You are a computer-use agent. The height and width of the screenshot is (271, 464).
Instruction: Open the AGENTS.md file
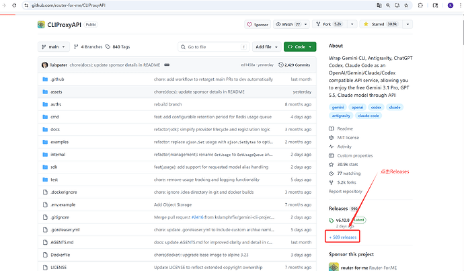[62, 242]
